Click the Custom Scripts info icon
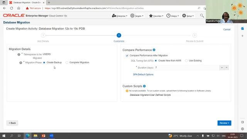 point(144,86)
